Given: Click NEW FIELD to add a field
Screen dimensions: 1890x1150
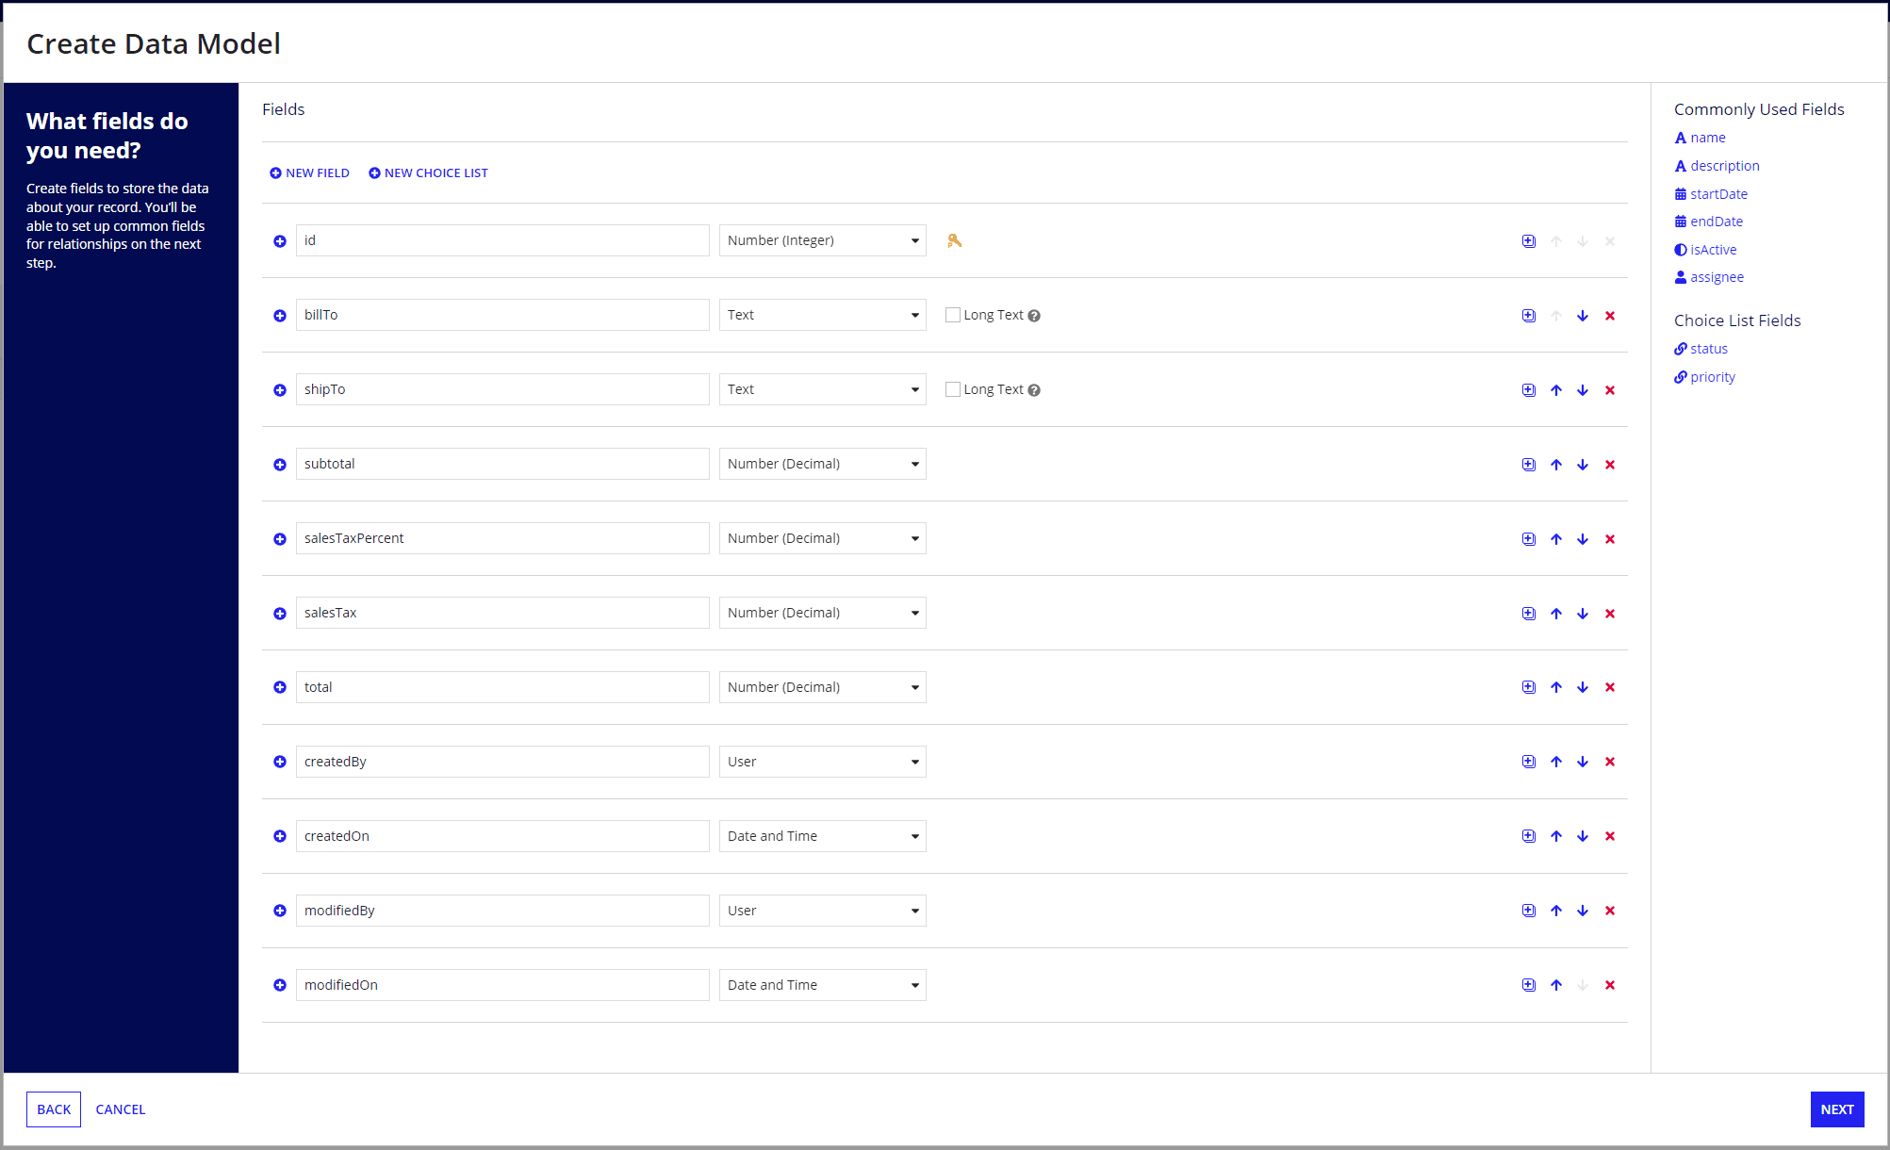Looking at the screenshot, I should point(309,172).
